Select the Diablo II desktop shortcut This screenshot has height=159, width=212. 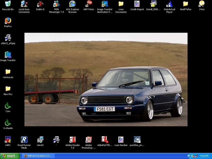coord(40,4)
